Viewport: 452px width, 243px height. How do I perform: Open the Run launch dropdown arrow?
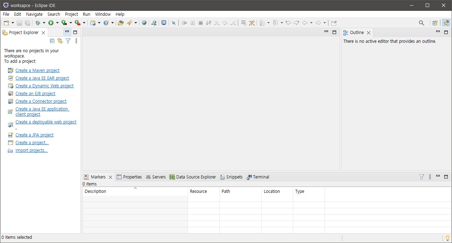coord(57,23)
